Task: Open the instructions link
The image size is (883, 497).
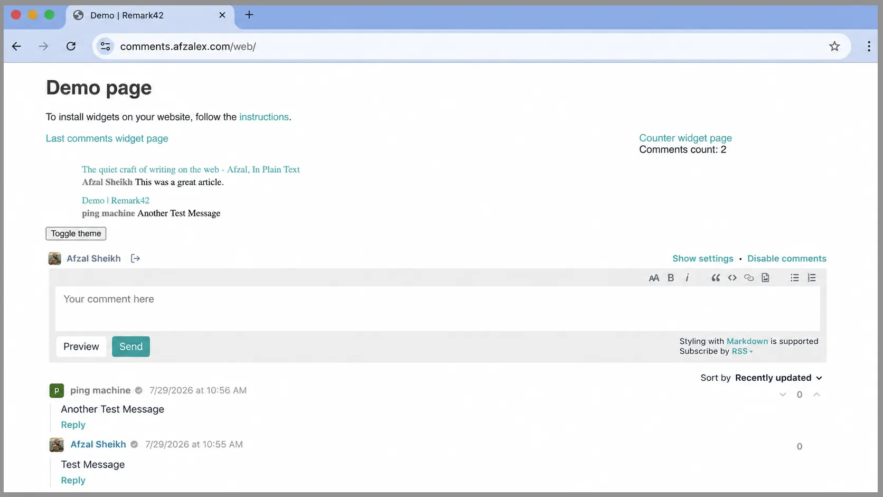Action: click(264, 117)
